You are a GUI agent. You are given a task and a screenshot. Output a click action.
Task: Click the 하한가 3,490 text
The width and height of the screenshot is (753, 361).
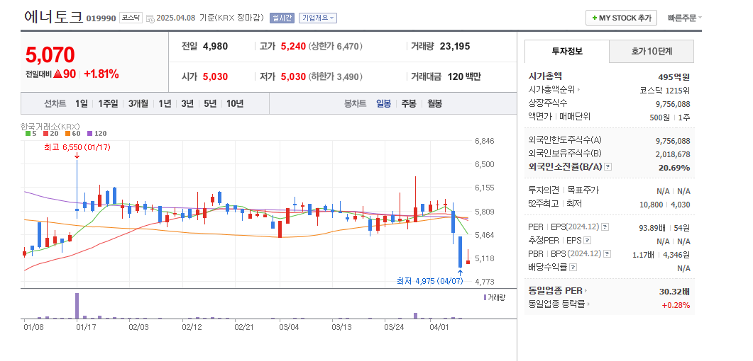pyautogui.click(x=335, y=76)
